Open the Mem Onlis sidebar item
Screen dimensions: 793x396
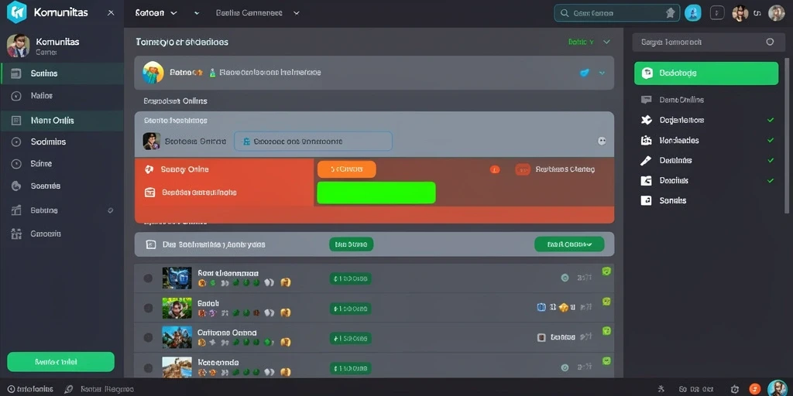point(62,121)
